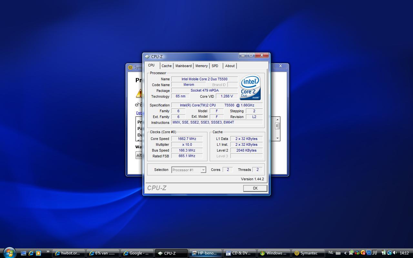Click the Code Name value Merom

(189, 85)
